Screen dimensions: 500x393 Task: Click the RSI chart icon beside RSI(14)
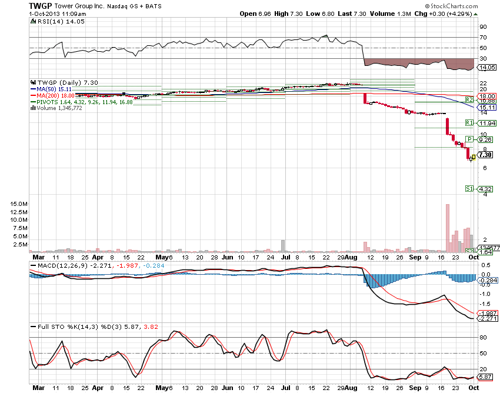tap(33, 21)
